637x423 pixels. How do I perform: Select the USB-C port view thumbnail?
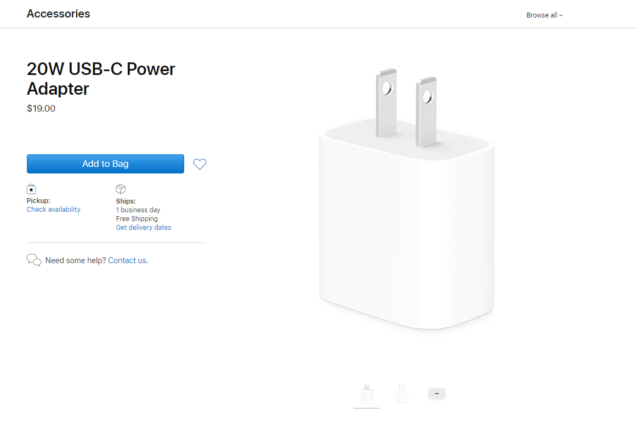[x=437, y=393]
